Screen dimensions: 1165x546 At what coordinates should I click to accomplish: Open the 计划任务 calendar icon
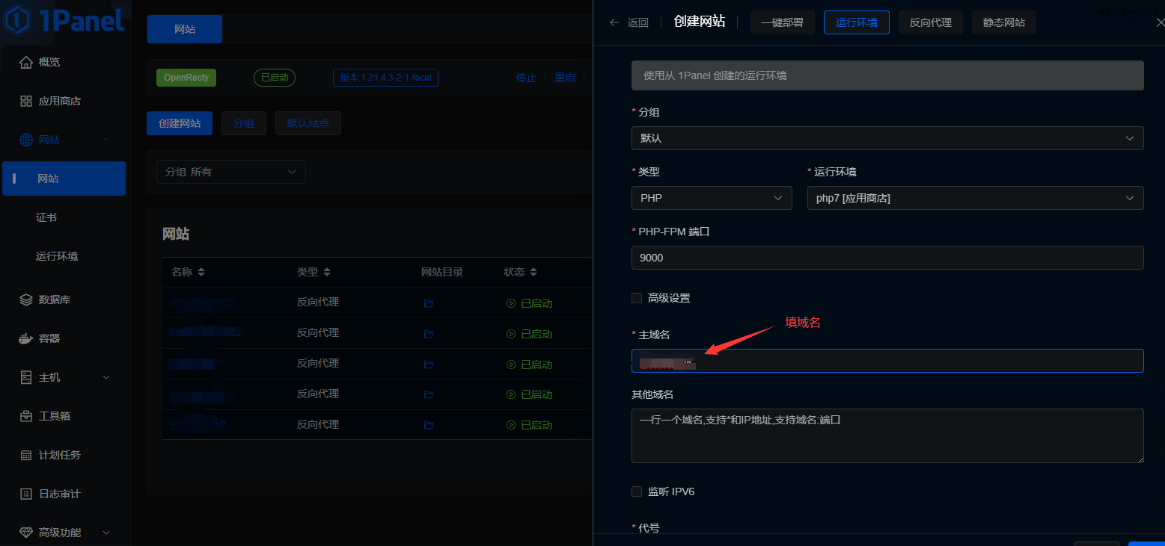tap(26, 455)
